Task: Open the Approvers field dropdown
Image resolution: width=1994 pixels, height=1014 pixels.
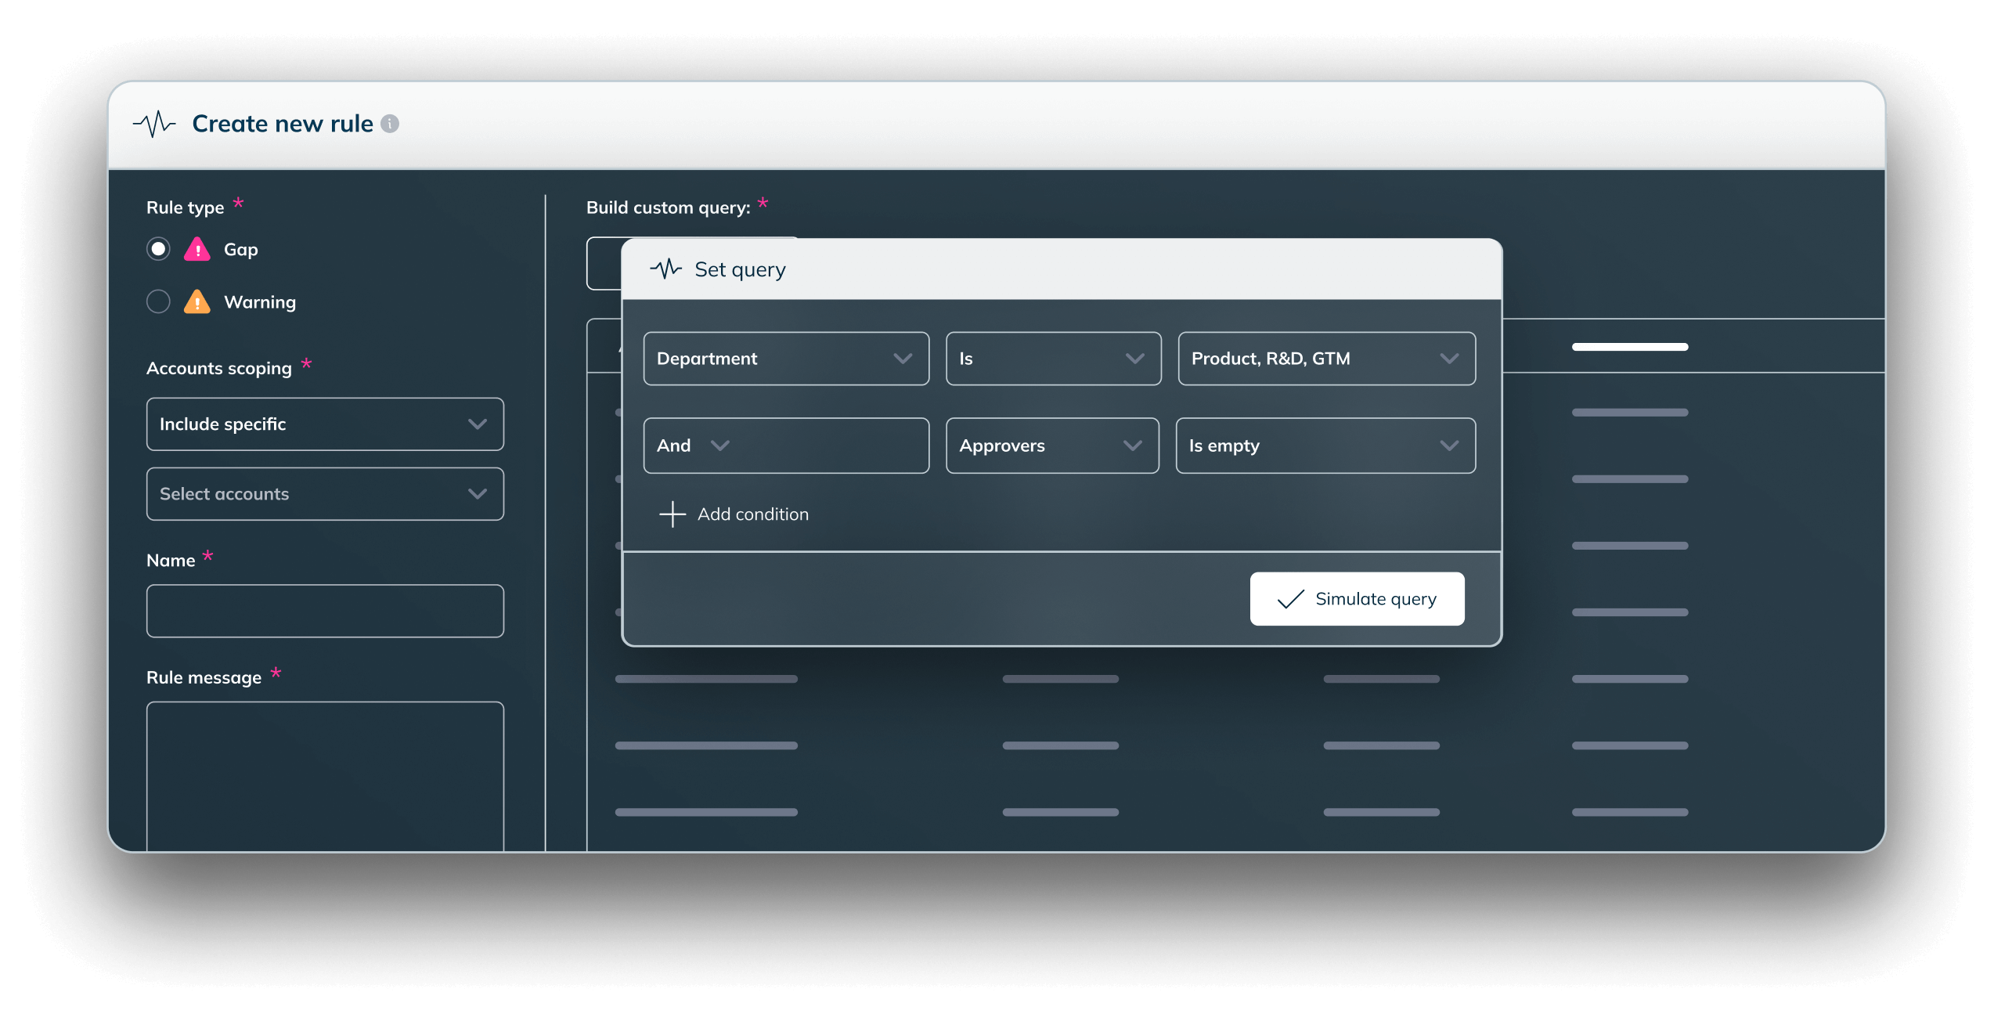Action: coord(1051,446)
